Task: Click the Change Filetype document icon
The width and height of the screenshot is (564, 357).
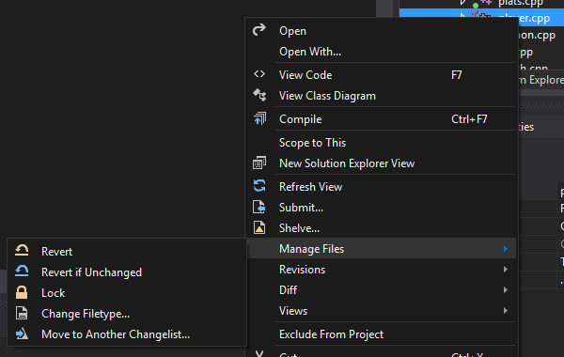Action: (x=22, y=313)
